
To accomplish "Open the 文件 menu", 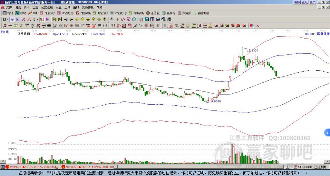I will 9,7.
